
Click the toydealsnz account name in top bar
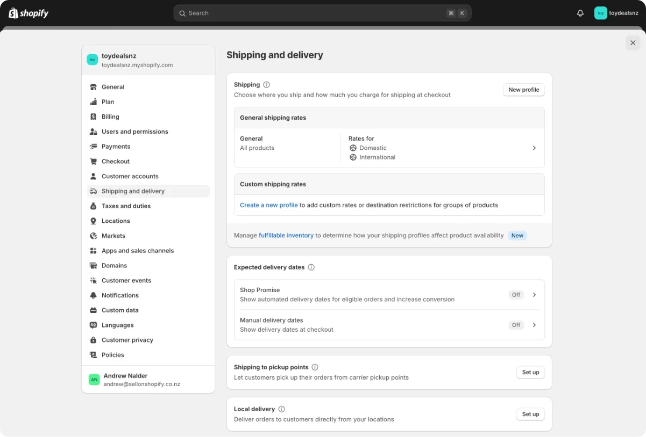coord(623,13)
